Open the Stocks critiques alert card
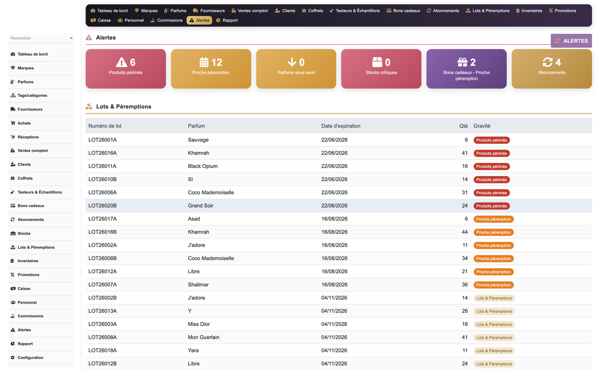The height and width of the screenshot is (370, 597). (381, 69)
